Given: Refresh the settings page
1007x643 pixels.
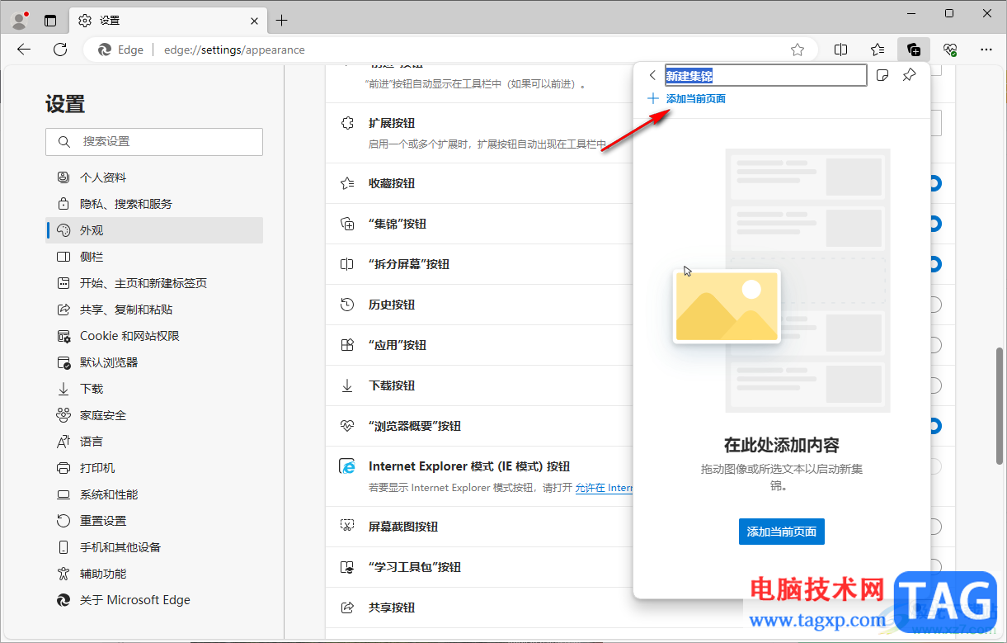Looking at the screenshot, I should tap(60, 50).
